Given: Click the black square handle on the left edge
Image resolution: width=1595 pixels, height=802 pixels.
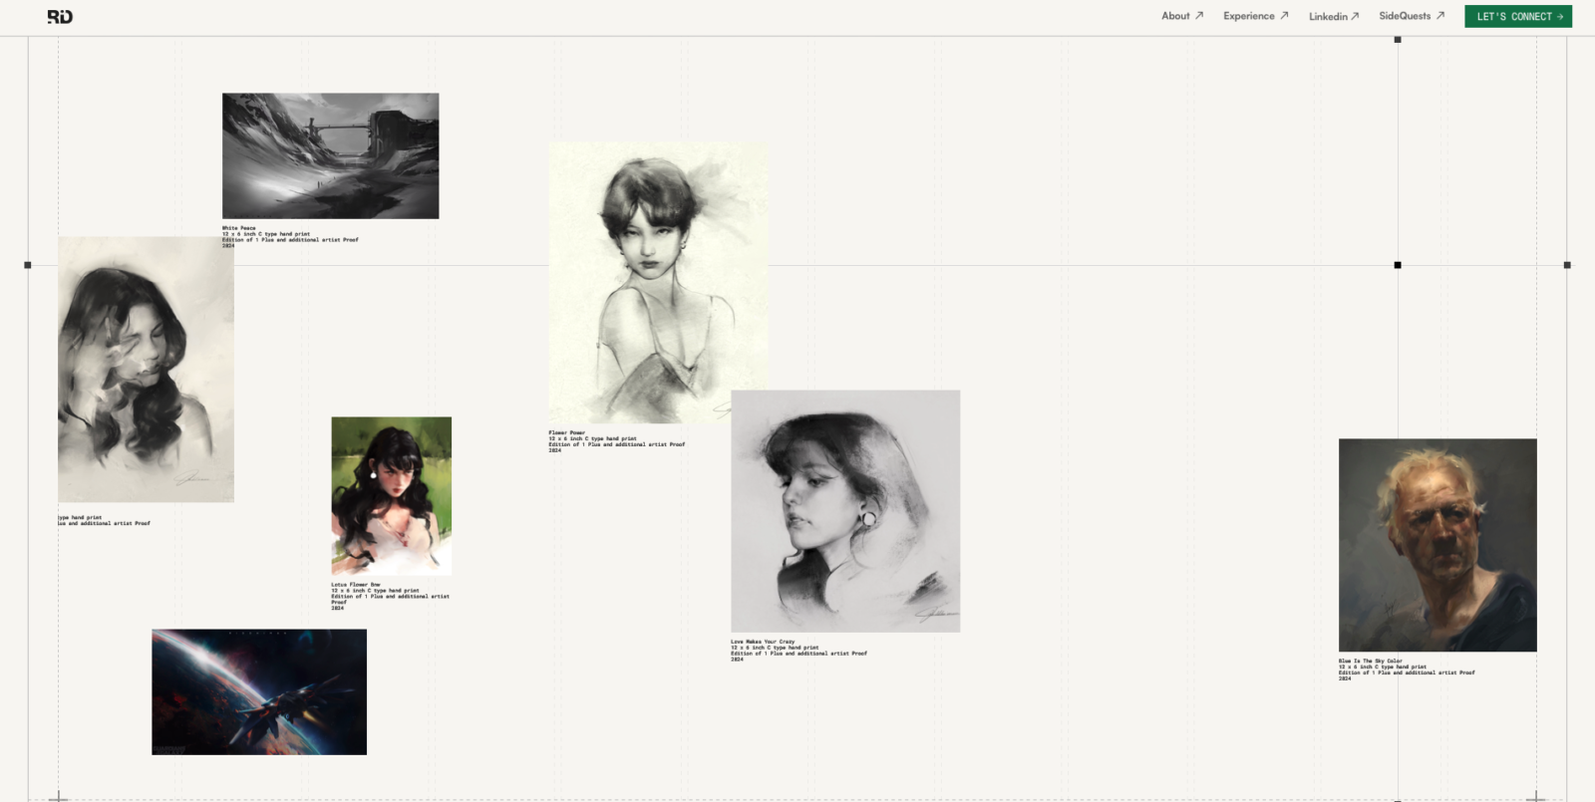Looking at the screenshot, I should coord(28,265).
